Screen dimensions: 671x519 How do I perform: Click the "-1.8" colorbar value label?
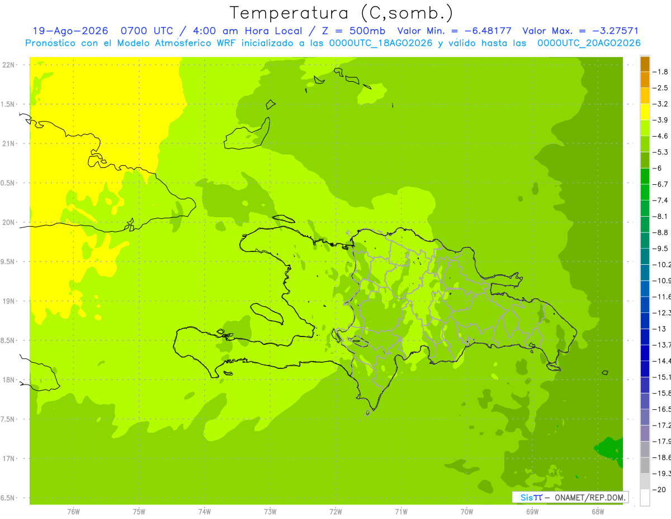pos(661,72)
